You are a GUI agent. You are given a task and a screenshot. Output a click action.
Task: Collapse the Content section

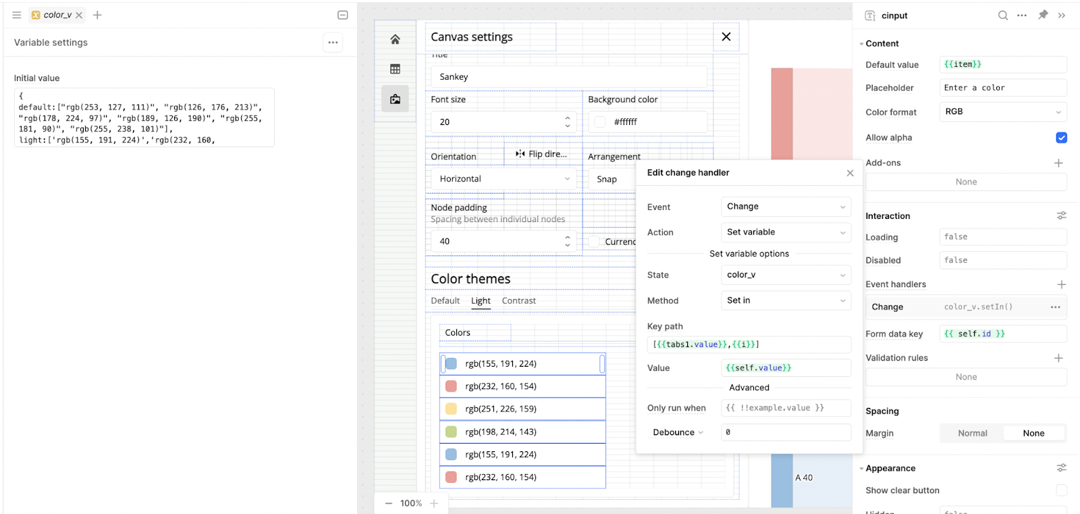pos(861,44)
